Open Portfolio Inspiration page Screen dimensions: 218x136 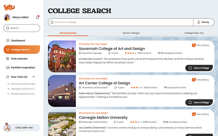pos(23,67)
